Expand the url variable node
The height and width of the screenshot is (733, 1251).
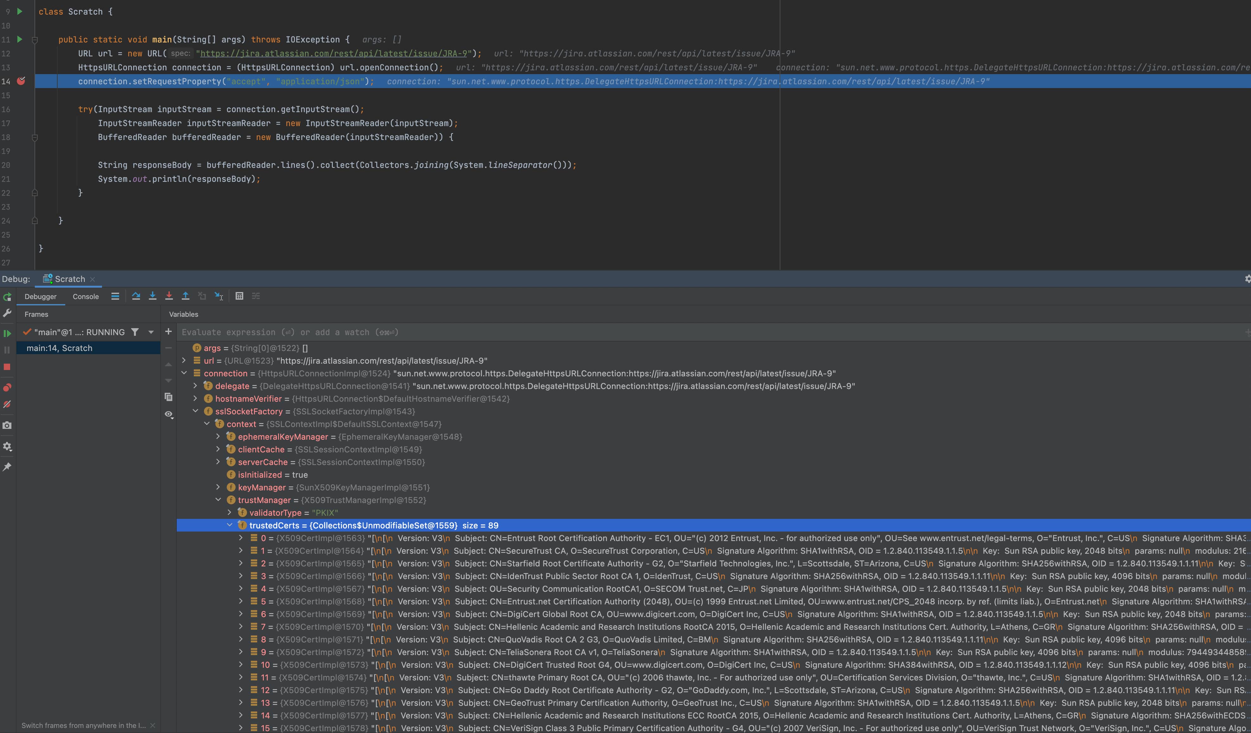pos(184,360)
